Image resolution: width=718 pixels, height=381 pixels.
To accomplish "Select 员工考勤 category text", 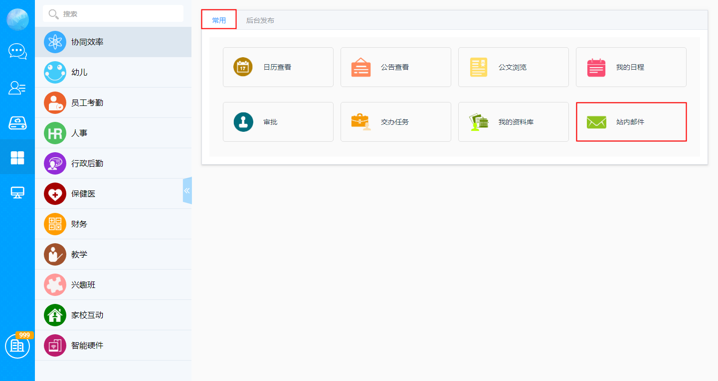I will click(x=87, y=102).
